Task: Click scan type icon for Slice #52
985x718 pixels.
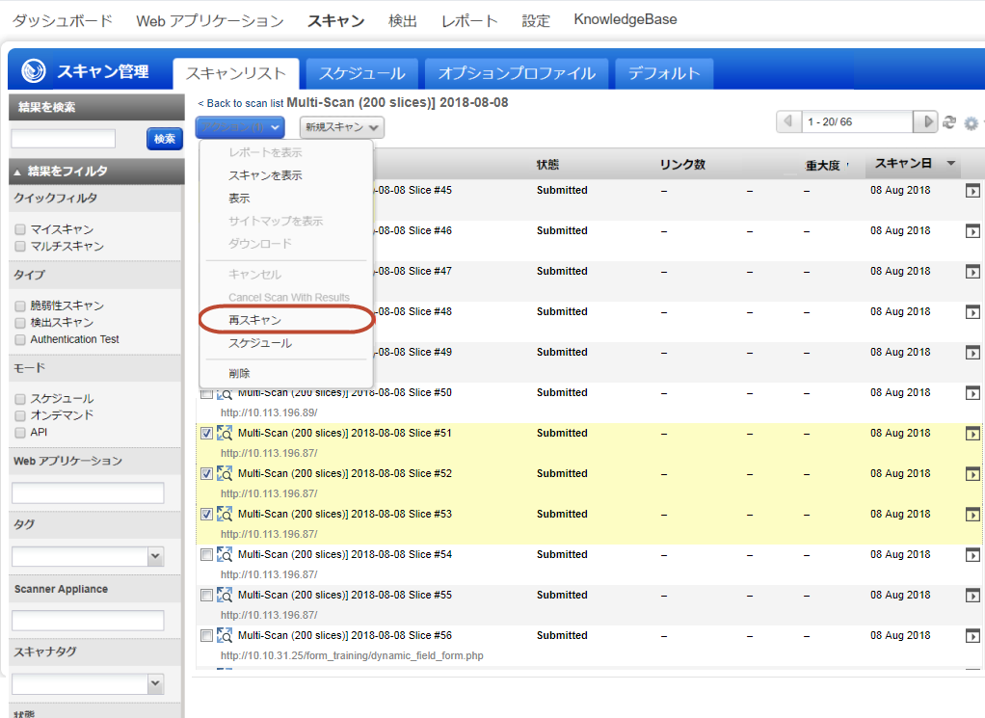Action: click(x=225, y=473)
